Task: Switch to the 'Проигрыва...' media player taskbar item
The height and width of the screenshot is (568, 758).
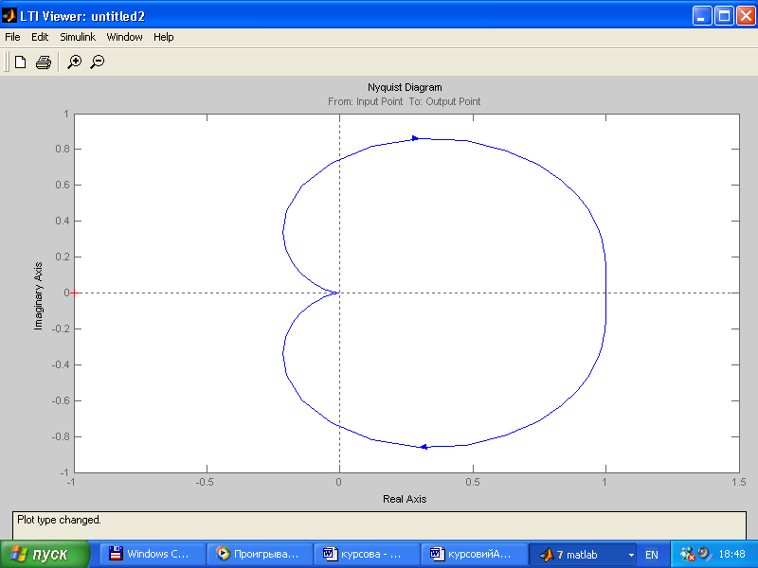Action: point(260,554)
